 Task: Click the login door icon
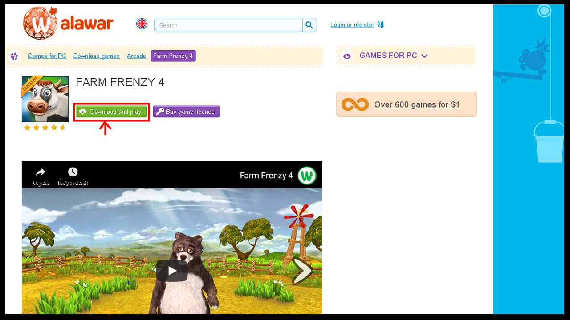pyautogui.click(x=380, y=24)
